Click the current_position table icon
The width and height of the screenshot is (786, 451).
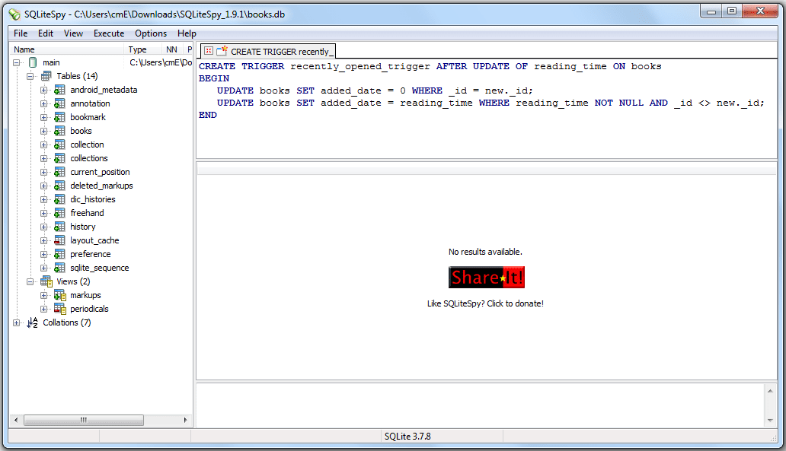tap(59, 172)
